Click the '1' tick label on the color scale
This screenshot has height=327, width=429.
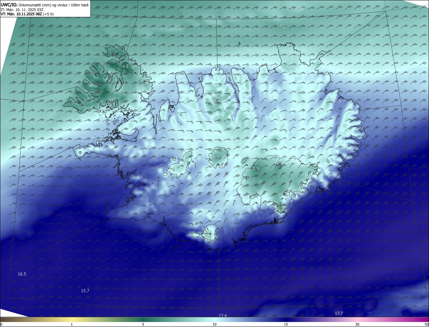point(72,325)
